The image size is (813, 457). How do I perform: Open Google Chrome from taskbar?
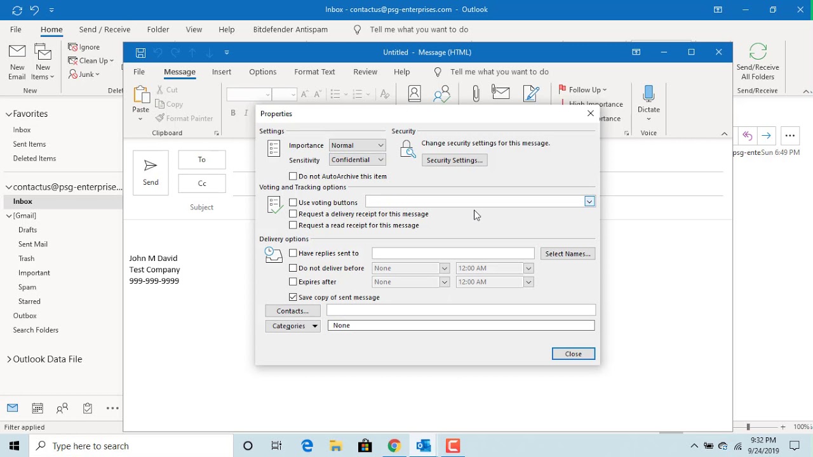[x=394, y=446]
